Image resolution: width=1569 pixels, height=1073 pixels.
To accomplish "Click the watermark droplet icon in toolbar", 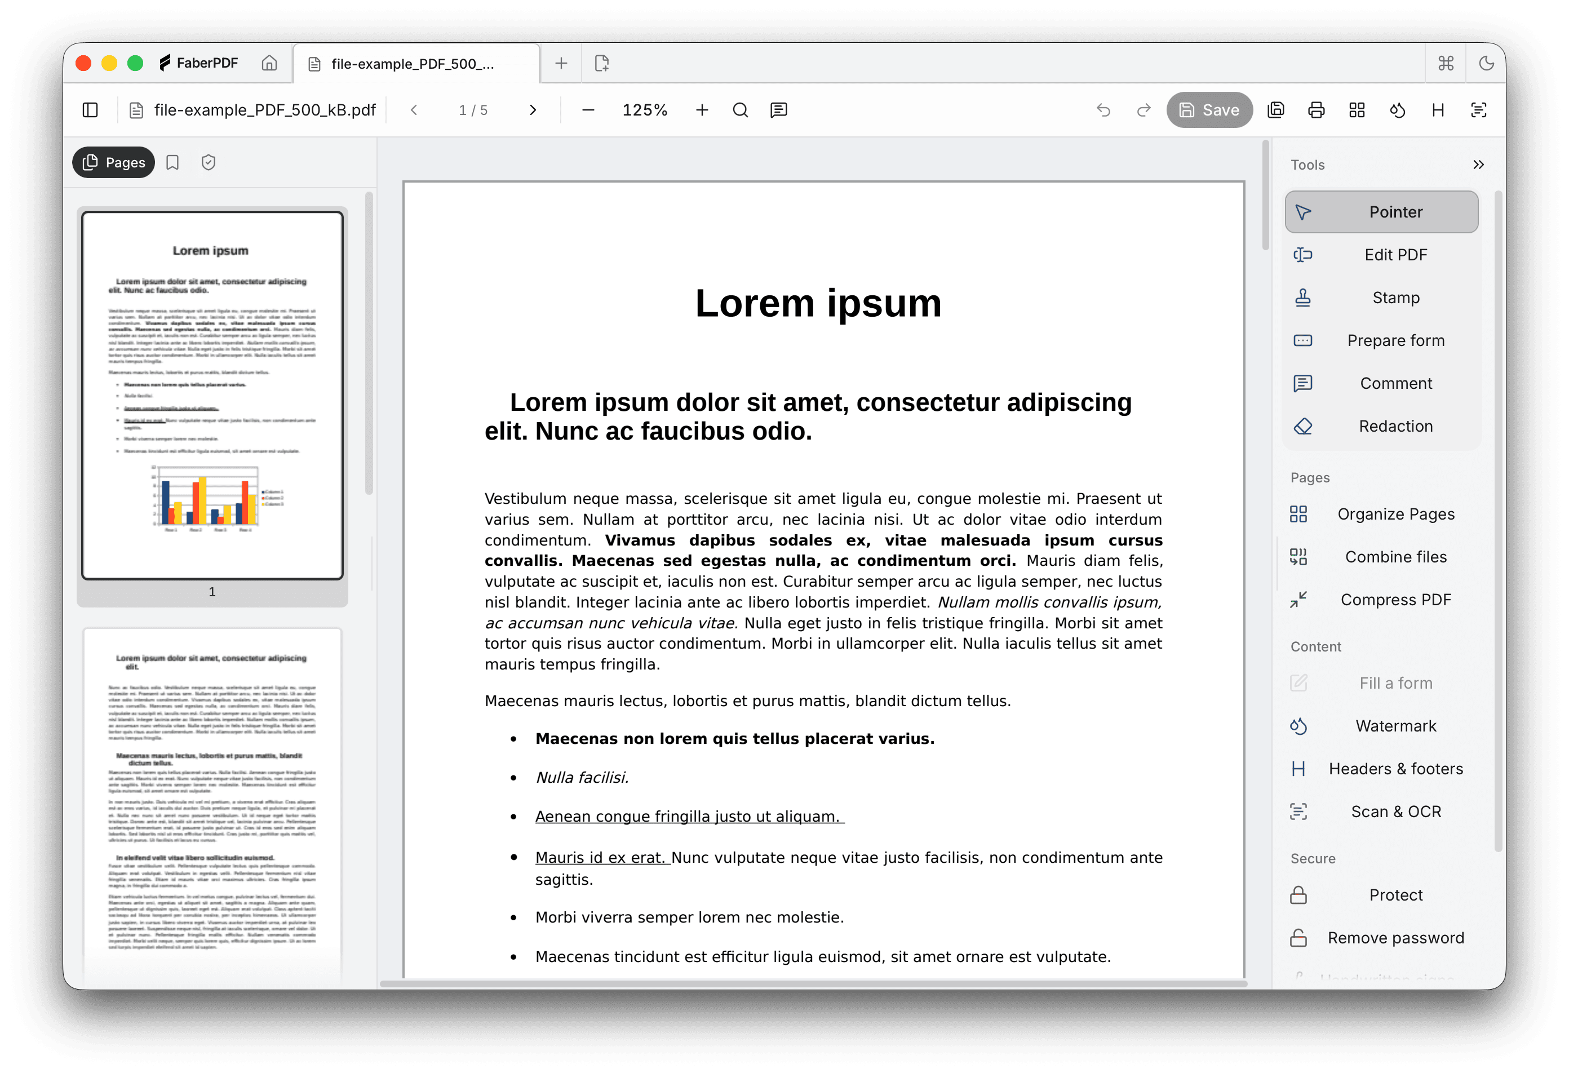I will 1398,110.
